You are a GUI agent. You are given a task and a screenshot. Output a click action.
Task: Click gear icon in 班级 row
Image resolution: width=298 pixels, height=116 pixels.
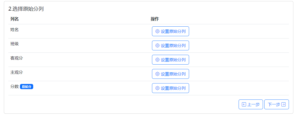coord(157,45)
